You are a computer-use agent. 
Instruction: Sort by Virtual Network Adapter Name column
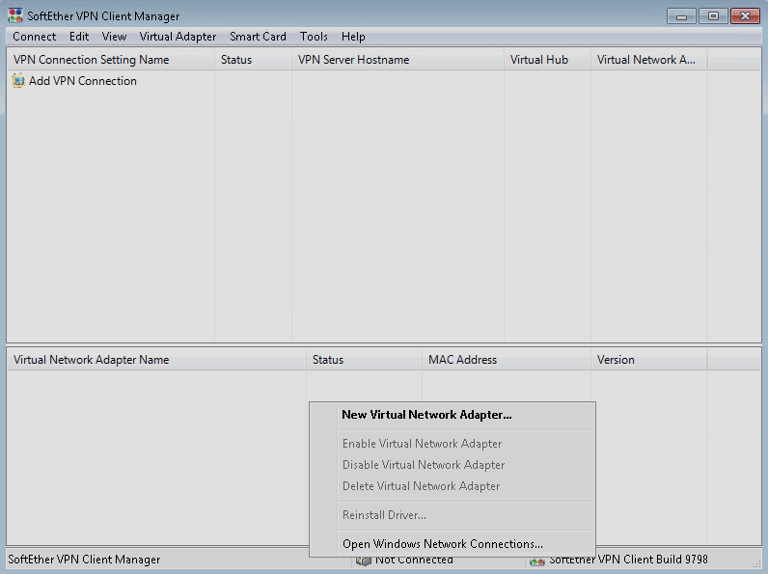click(x=91, y=360)
